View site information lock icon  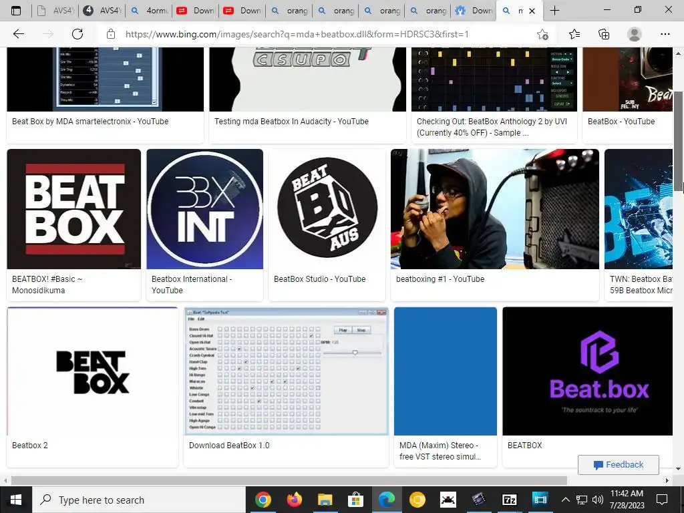pyautogui.click(x=111, y=34)
